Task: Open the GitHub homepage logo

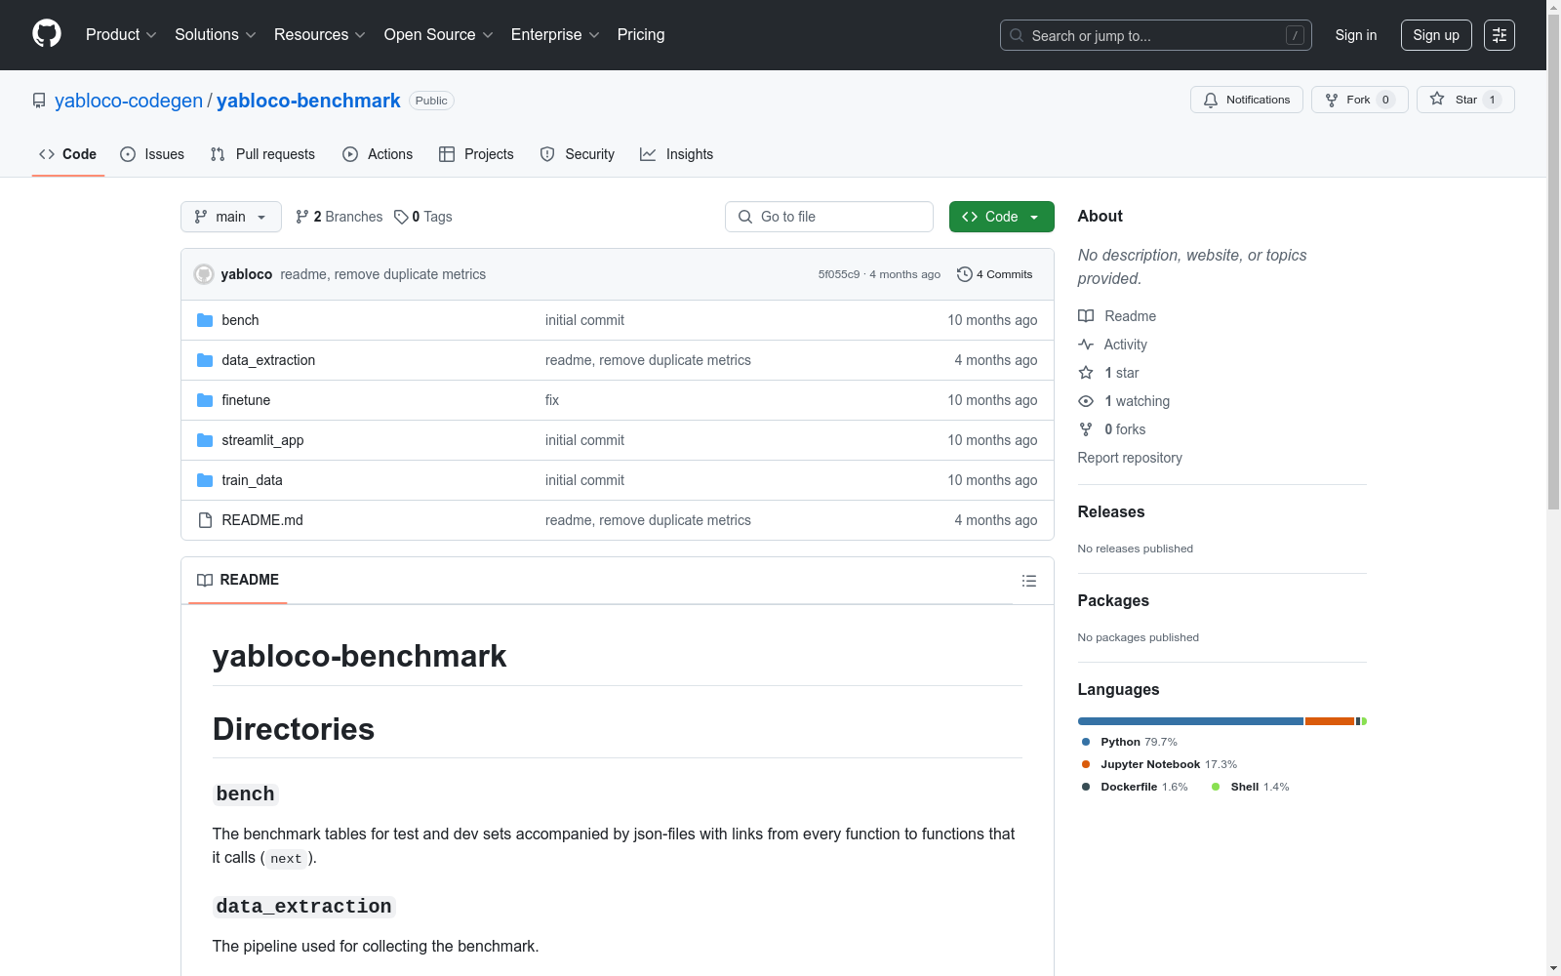Action: tap(47, 34)
